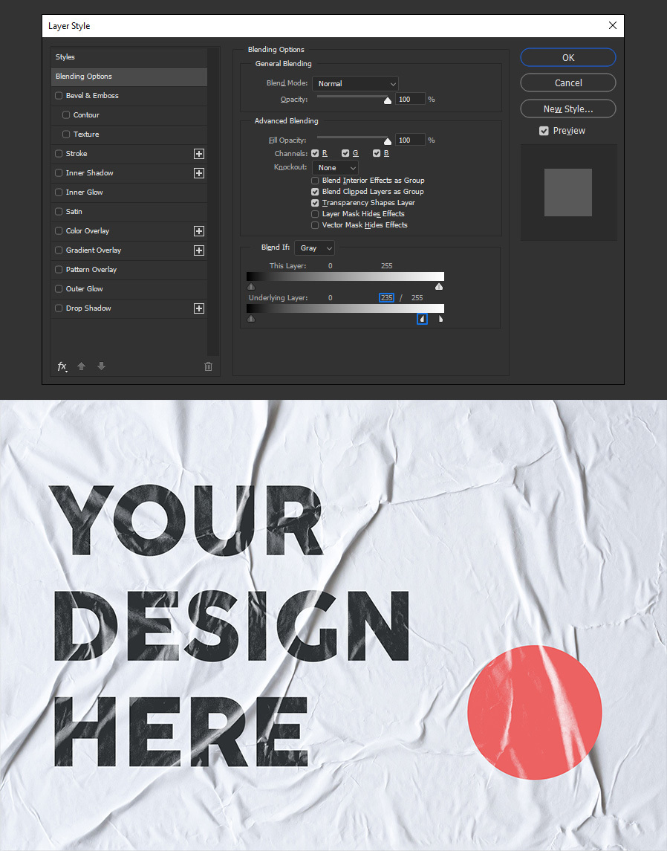Enable the Pattern Overlay checkbox
This screenshot has width=667, height=851.
(59, 269)
